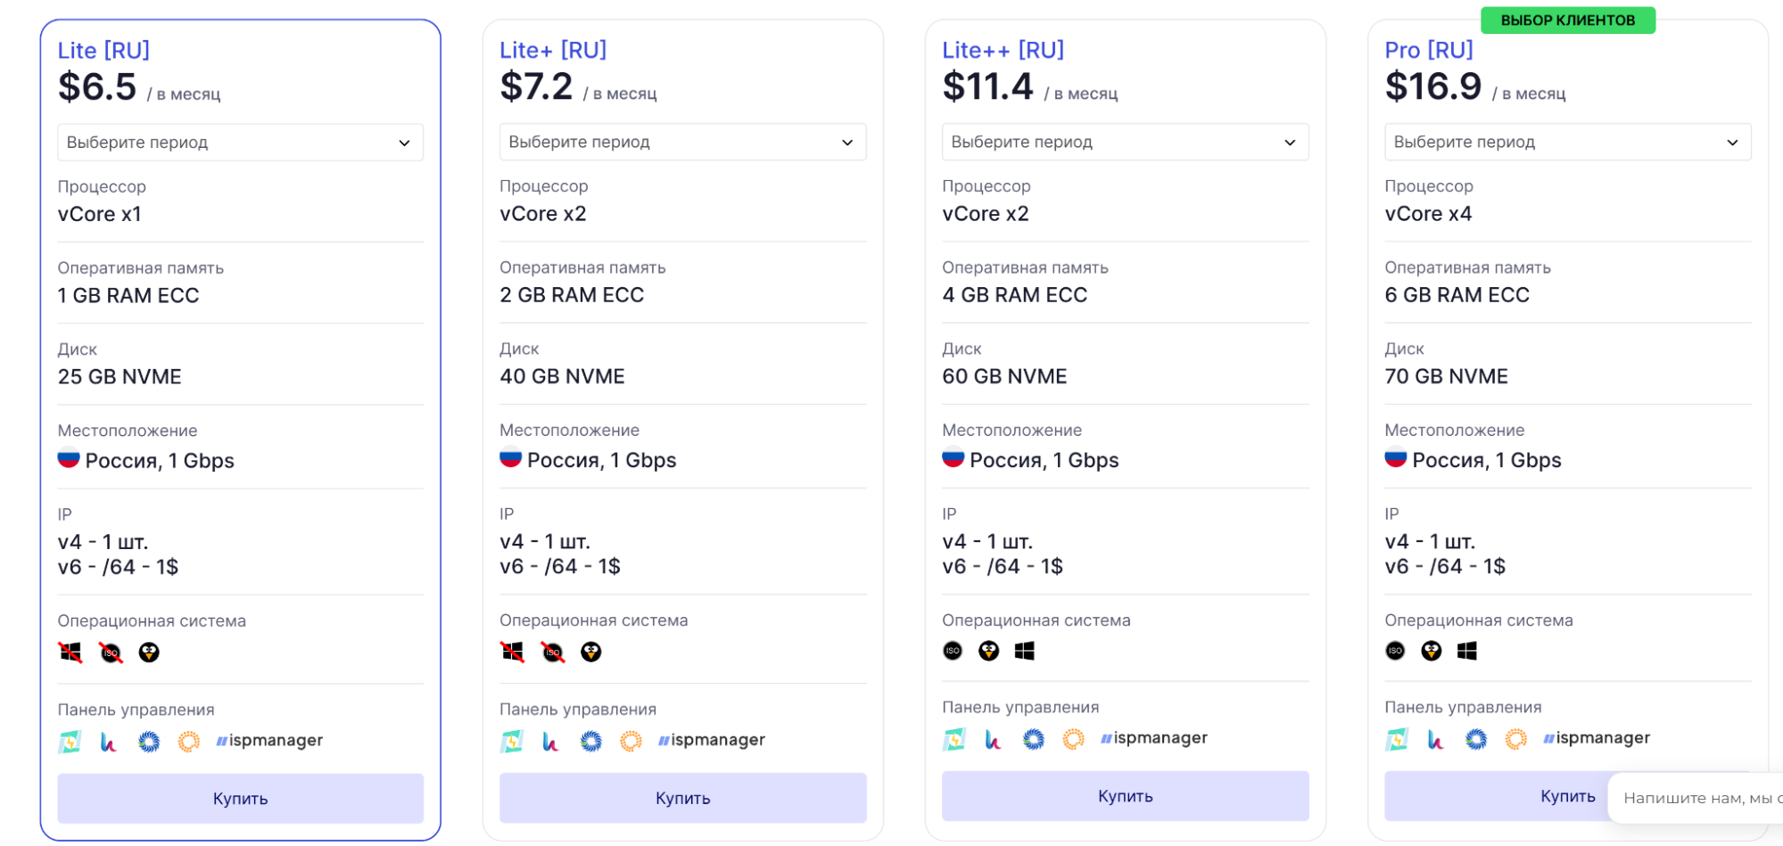Viewport: 1783px width, 846px height.
Task: Open the period selector for Lite++ [RU]
Action: coord(1125,142)
